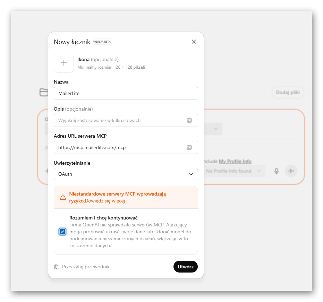Screen dimensions: 323x302
Task: Click the Nazwa field containing MailerLite
Action: (126, 93)
